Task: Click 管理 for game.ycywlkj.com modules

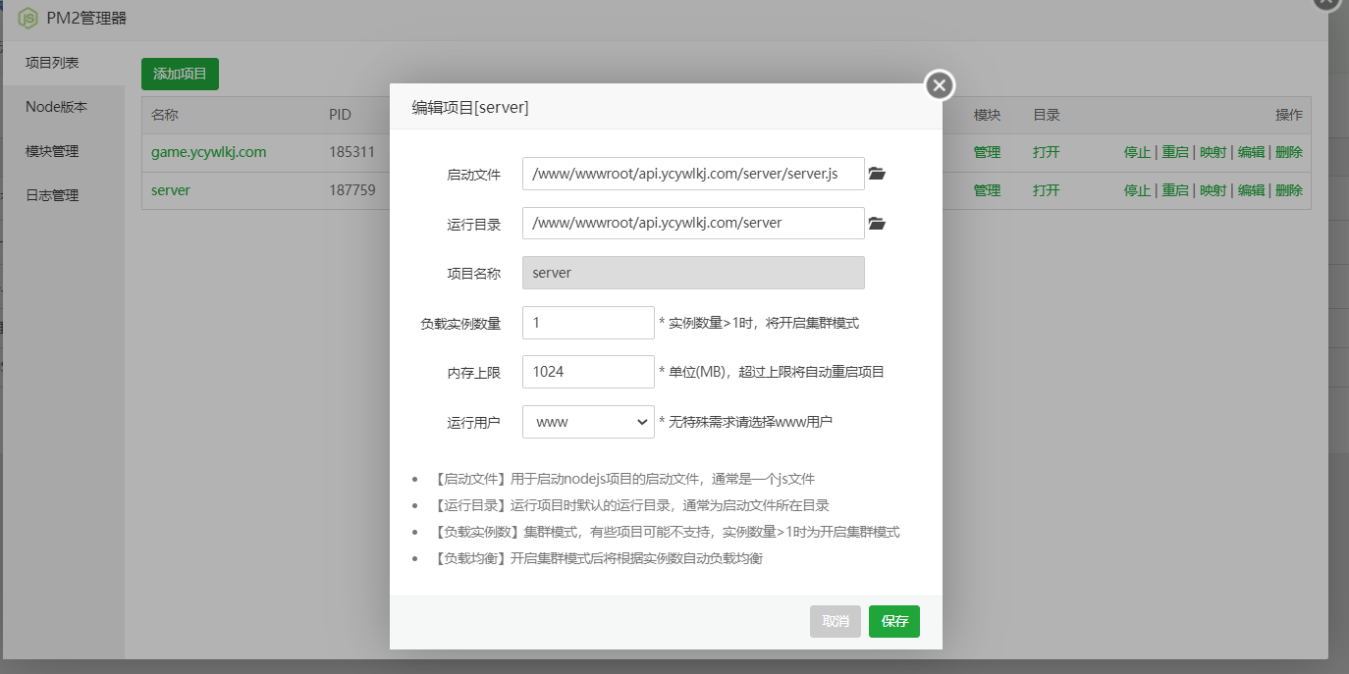Action: coord(986,152)
